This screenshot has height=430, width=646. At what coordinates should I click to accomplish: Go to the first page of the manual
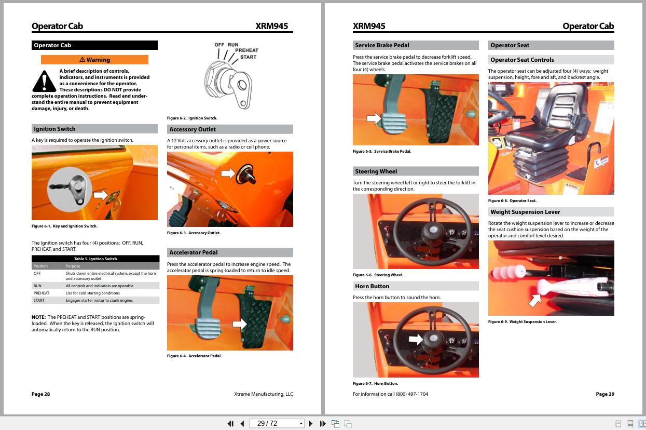point(230,424)
